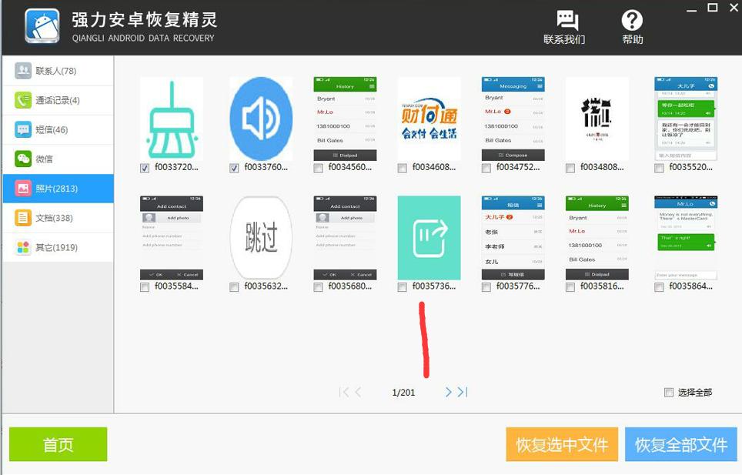This screenshot has height=475, width=742.
Task: Click the 其它 miscellaneous files icon
Action: pos(22,247)
